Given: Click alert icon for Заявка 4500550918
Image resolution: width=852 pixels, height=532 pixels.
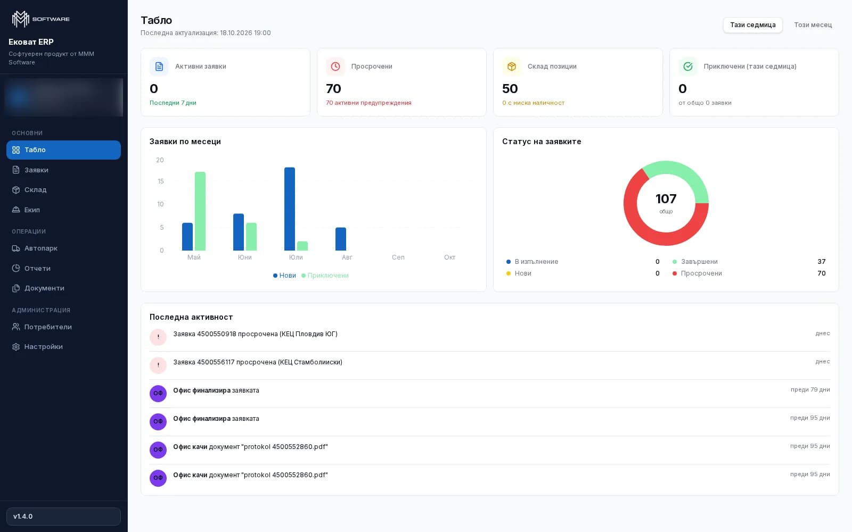Looking at the screenshot, I should (x=158, y=337).
